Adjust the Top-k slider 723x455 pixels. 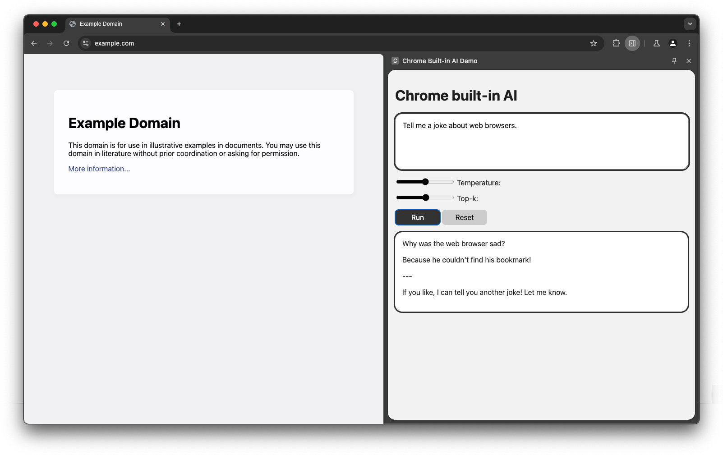click(425, 198)
